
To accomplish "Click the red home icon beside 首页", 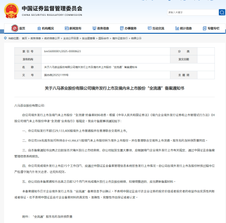I will click(x=14, y=28).
